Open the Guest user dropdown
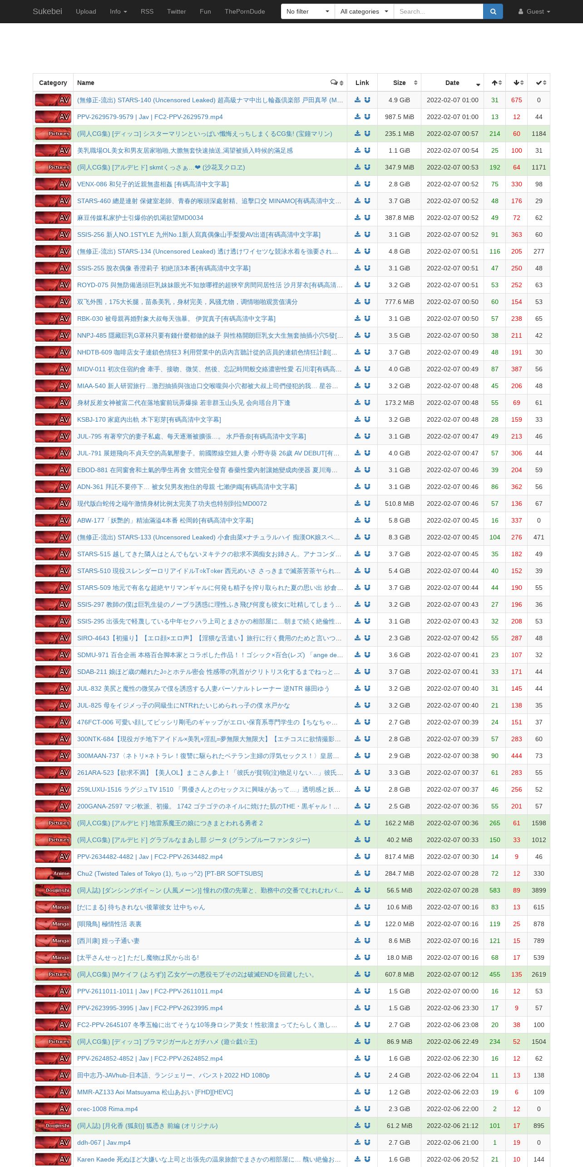This screenshot has height=1167, width=583. [x=534, y=11]
